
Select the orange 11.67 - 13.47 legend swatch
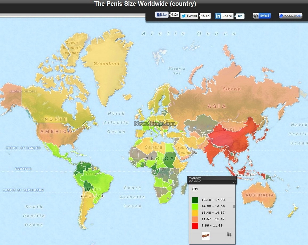(x=195, y=219)
